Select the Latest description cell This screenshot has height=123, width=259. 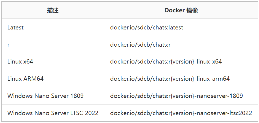(x=16, y=28)
